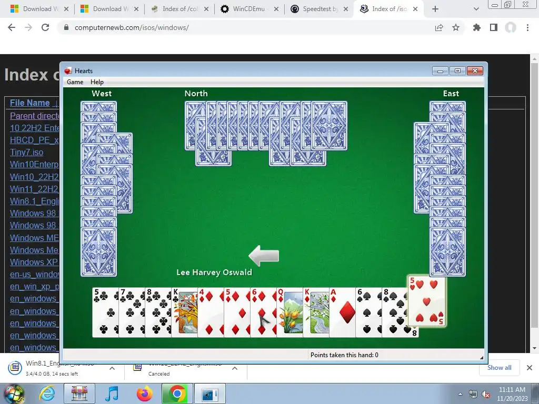This screenshot has width=539, height=404.
Task: Sort by File Name column link
Action: [x=30, y=103]
